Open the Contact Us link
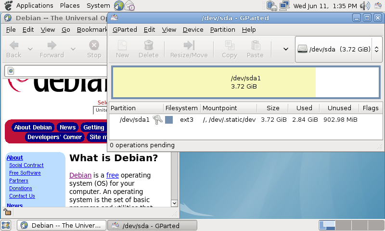385x231 pixels. pyautogui.click(x=22, y=196)
